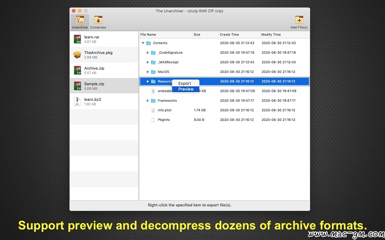Viewport: 385px width, 240px height.
Task: Click the 2.99 MB size under TheArchive.pkg
Action: (x=90, y=58)
